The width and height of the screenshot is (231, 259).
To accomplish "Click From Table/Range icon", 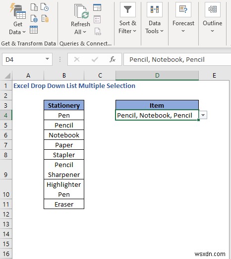I will click(x=34, y=30).
